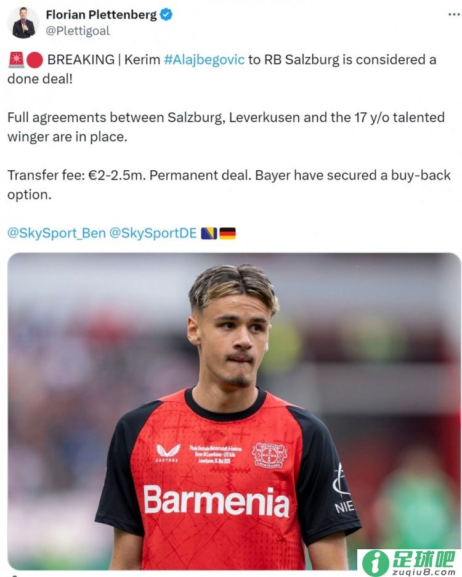Click the red siren emoji
Image resolution: width=462 pixels, height=577 pixels.
point(16,60)
